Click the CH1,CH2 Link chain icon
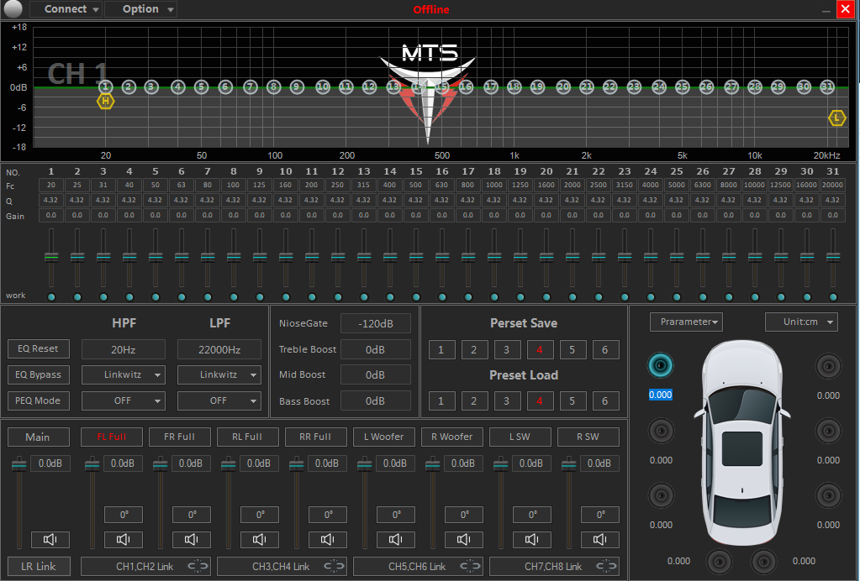The height and width of the screenshot is (581, 860). click(197, 567)
